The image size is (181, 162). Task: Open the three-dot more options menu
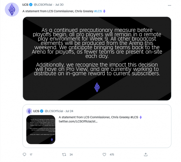pos(169,5)
